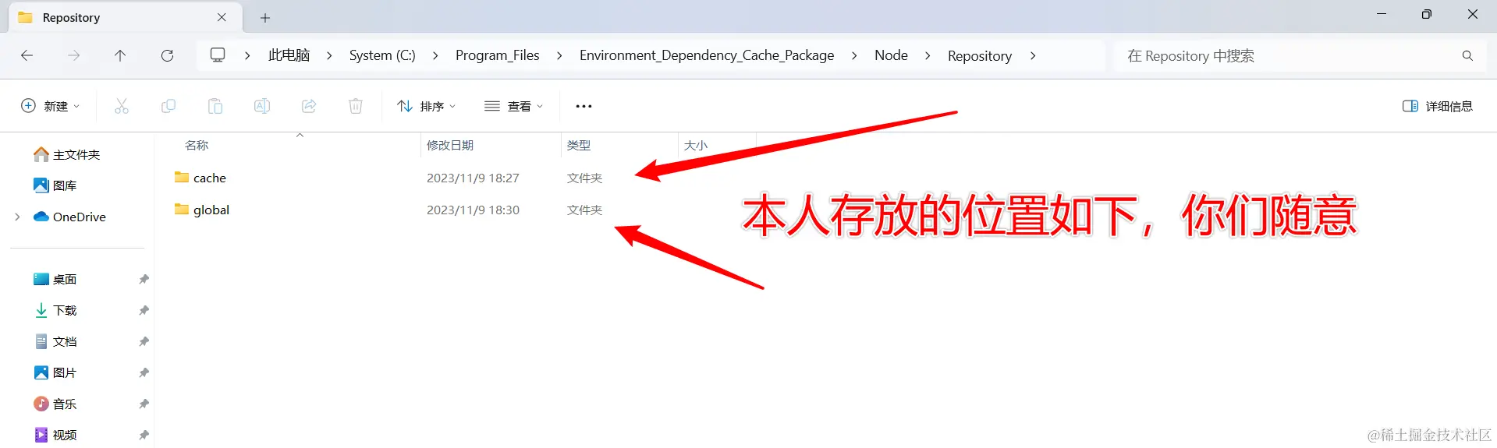Click the search magnifier icon

coord(1467,55)
